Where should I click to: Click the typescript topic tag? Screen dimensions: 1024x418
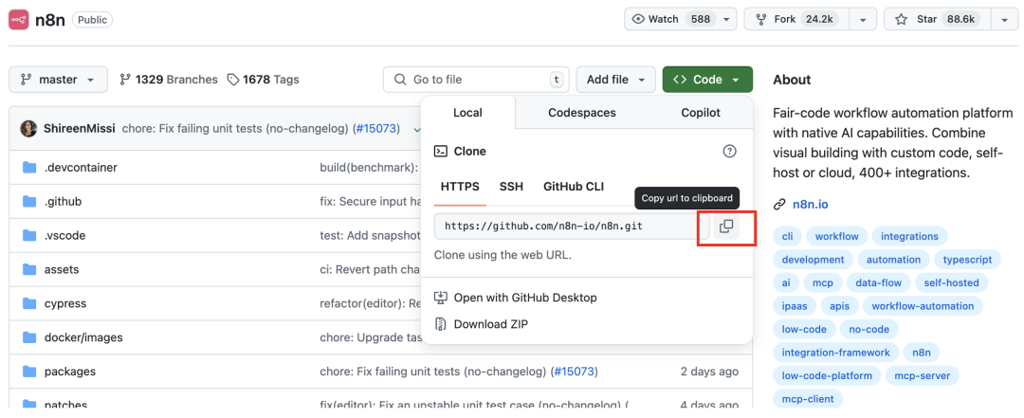[967, 260]
